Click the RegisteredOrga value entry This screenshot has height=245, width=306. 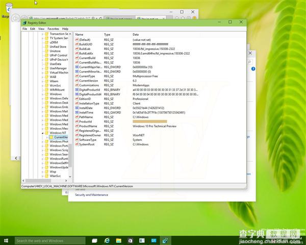[90, 131]
